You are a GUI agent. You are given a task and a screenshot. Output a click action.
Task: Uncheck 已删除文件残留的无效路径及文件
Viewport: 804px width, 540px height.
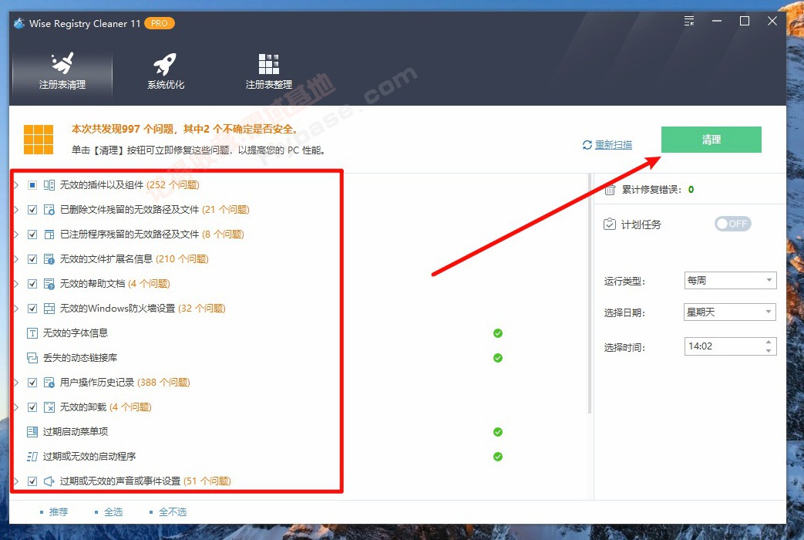(32, 209)
